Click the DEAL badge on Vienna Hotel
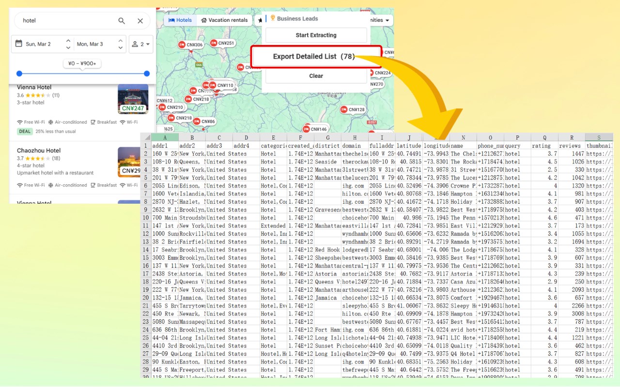Image resolution: width=620 pixels, height=387 pixels. pos(25,131)
